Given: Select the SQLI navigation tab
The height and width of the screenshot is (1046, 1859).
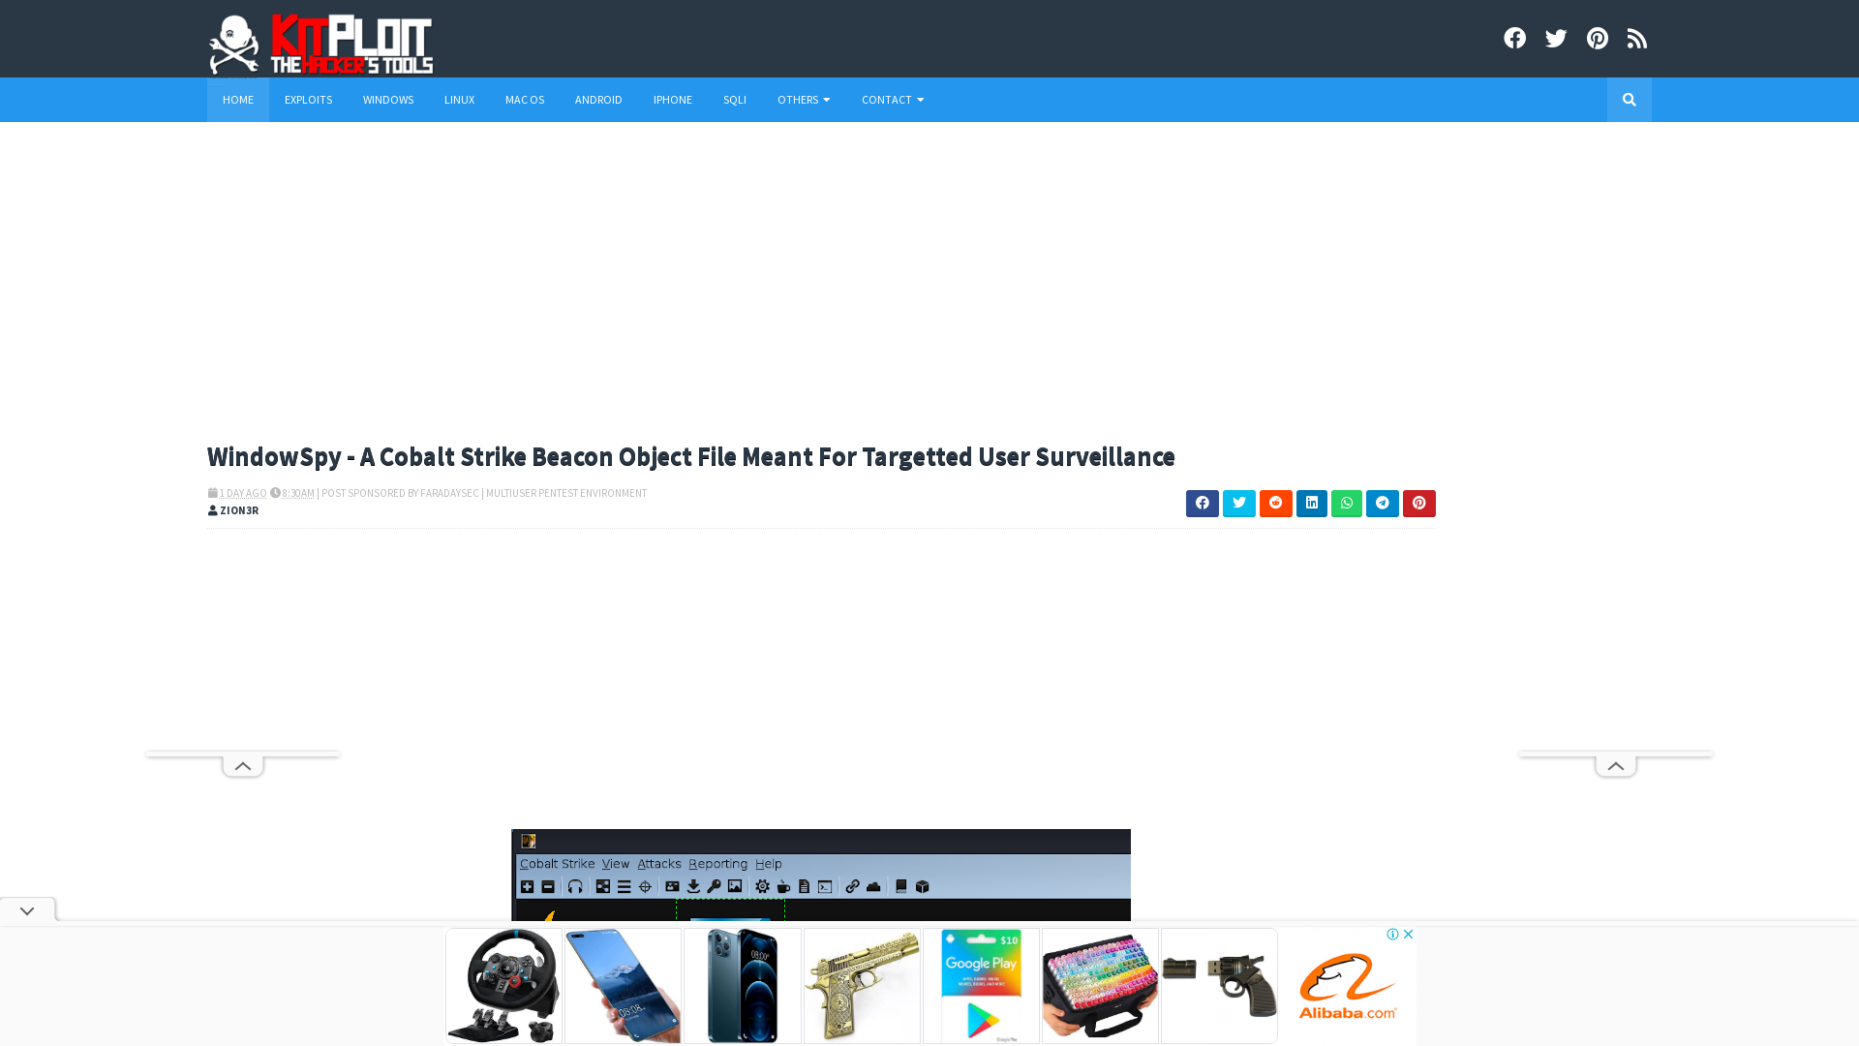Looking at the screenshot, I should click(734, 99).
